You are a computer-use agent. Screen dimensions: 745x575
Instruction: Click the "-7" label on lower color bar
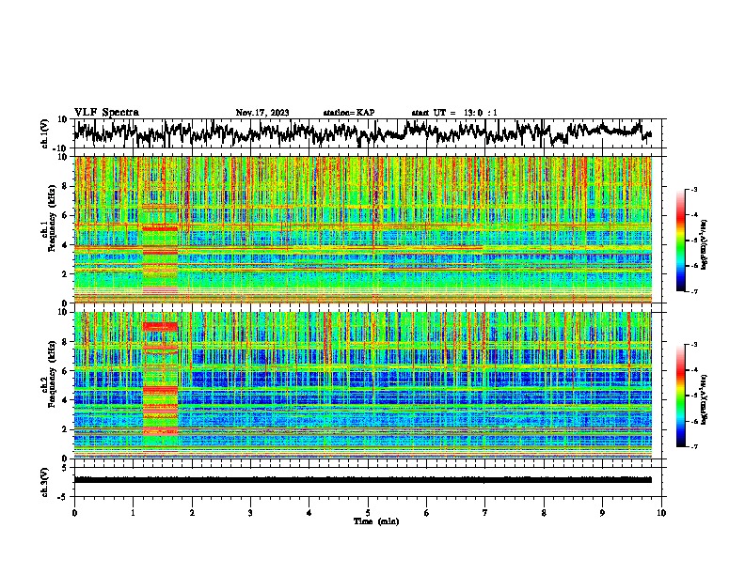(694, 446)
